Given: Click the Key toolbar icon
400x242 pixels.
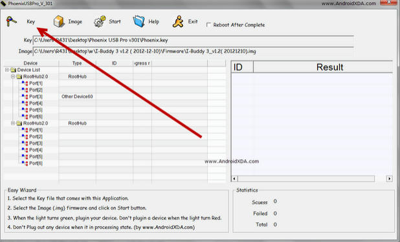Looking at the screenshot, I should tap(11, 21).
